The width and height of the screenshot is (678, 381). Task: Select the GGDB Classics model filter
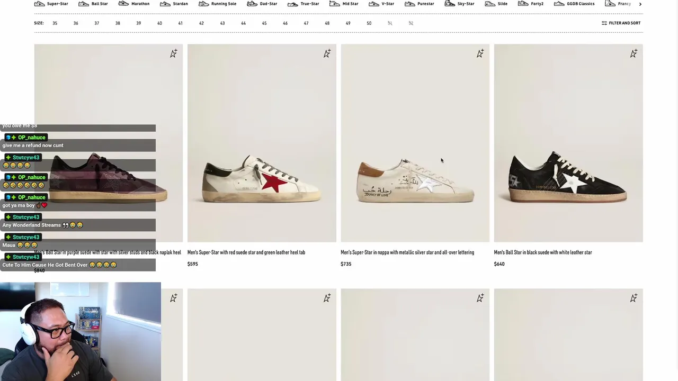[x=574, y=4]
